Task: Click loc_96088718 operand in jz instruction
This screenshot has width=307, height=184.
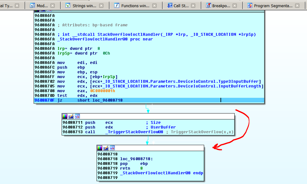Action: 100,100
